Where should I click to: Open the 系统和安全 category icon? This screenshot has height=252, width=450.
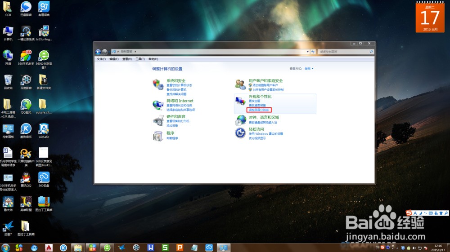(x=158, y=84)
